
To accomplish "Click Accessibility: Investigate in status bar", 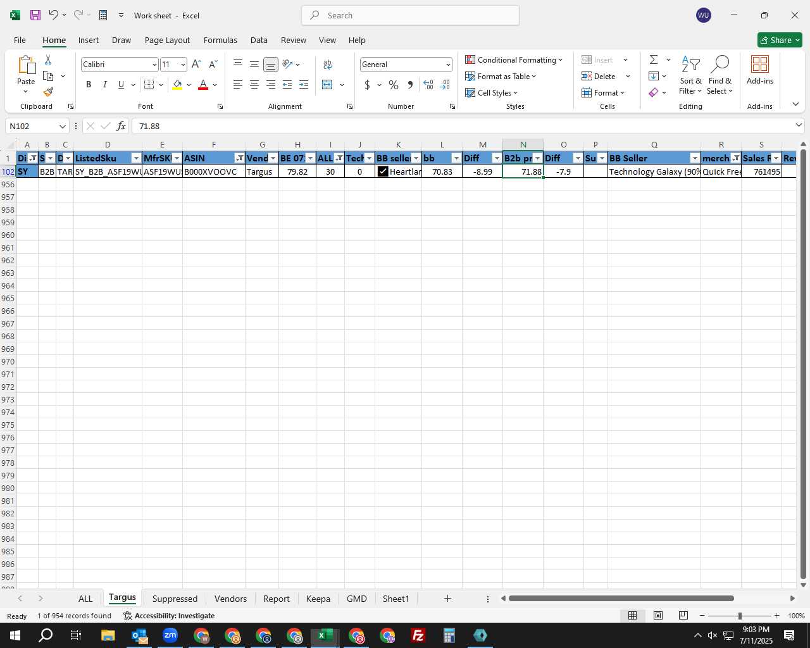I will point(168,616).
